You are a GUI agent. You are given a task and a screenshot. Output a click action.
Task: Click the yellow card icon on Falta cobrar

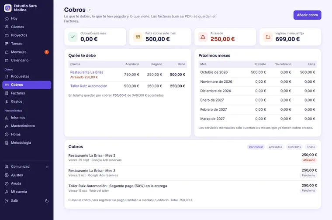tap(138, 37)
